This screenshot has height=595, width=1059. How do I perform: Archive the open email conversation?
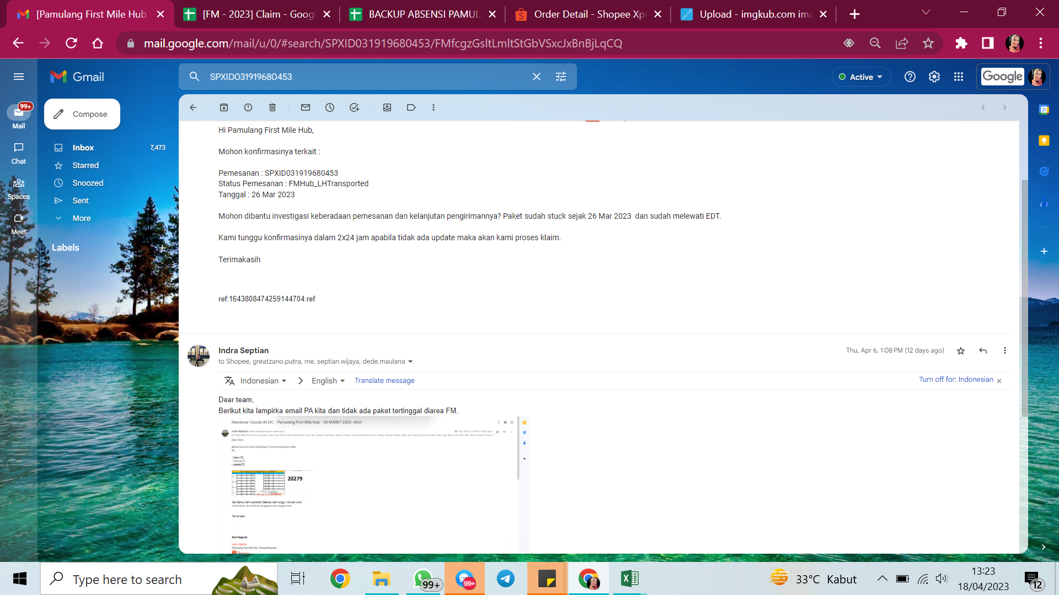pyautogui.click(x=224, y=107)
